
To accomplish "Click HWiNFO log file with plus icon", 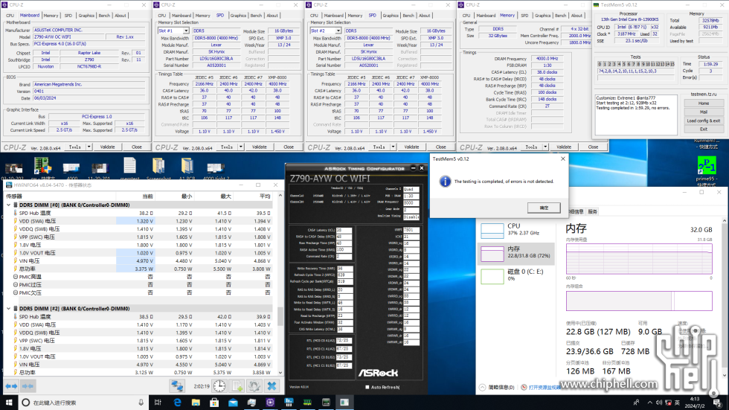I will [237, 386].
